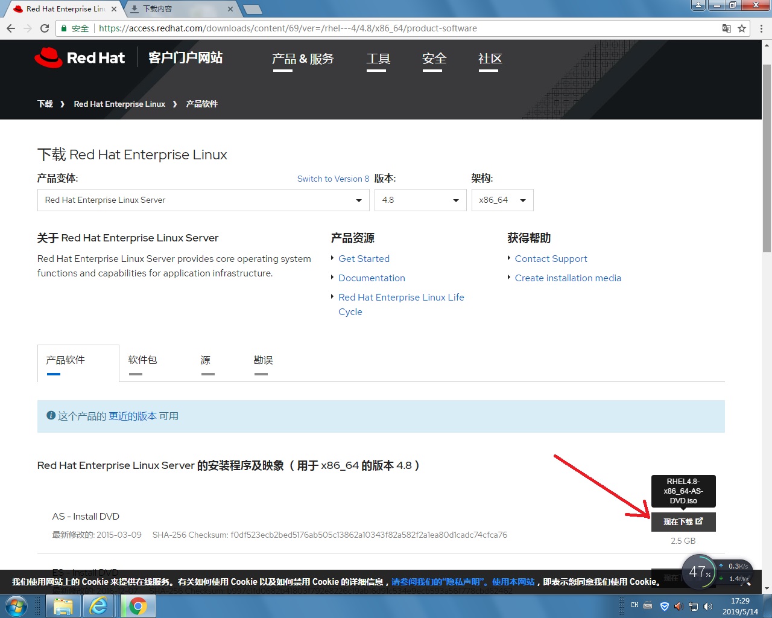Image resolution: width=772 pixels, height=618 pixels.
Task: Open the volume icon in the system tray
Action: 708,606
